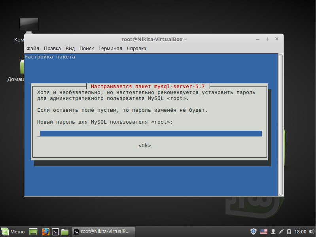This screenshot has width=316, height=237.
Task: Click the terminal vertical scrollbar
Action: 280,125
